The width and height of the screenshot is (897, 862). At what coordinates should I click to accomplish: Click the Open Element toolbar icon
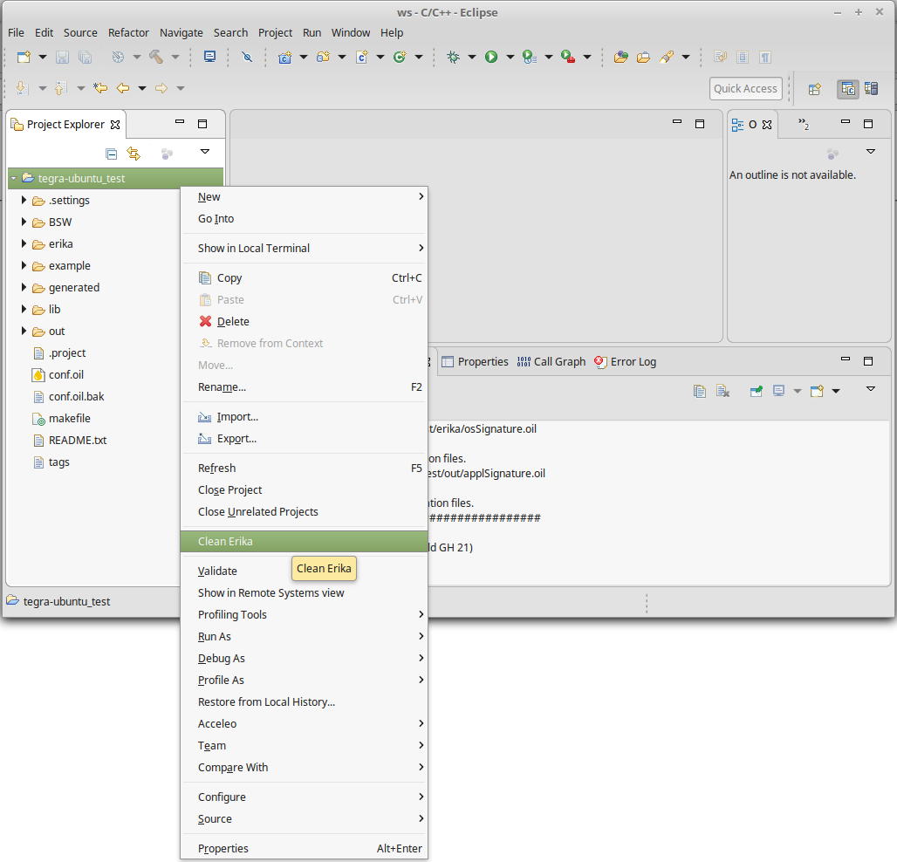click(x=620, y=57)
